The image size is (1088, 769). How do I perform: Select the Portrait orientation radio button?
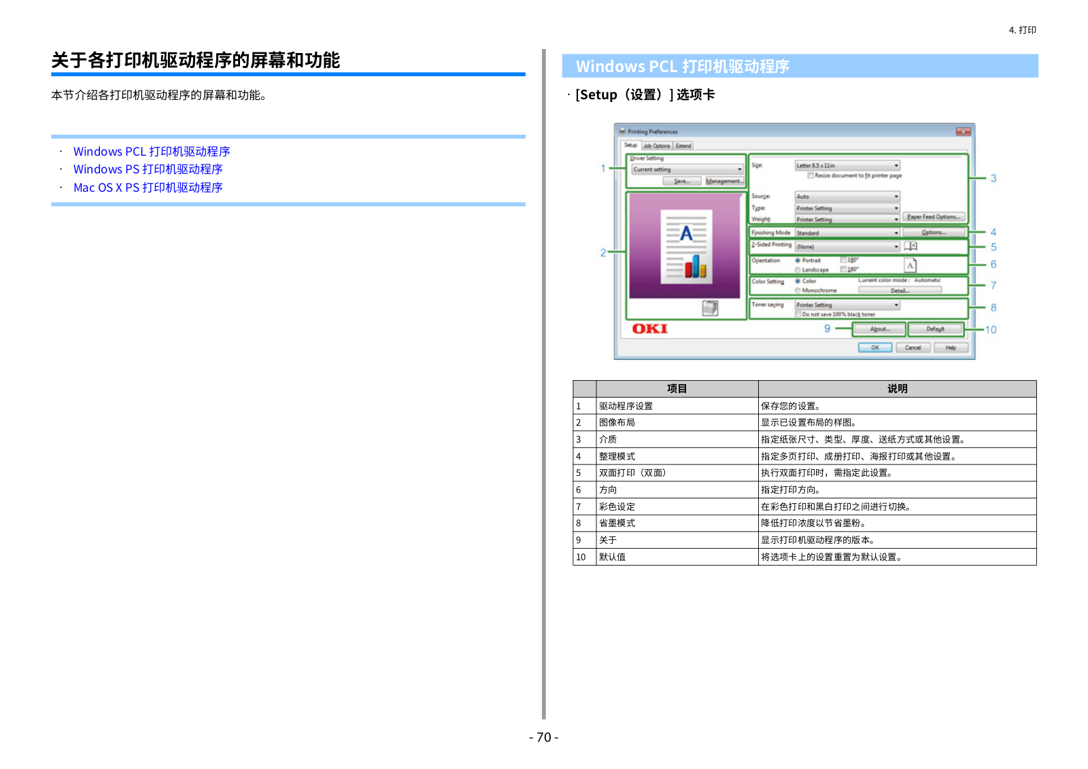(798, 260)
